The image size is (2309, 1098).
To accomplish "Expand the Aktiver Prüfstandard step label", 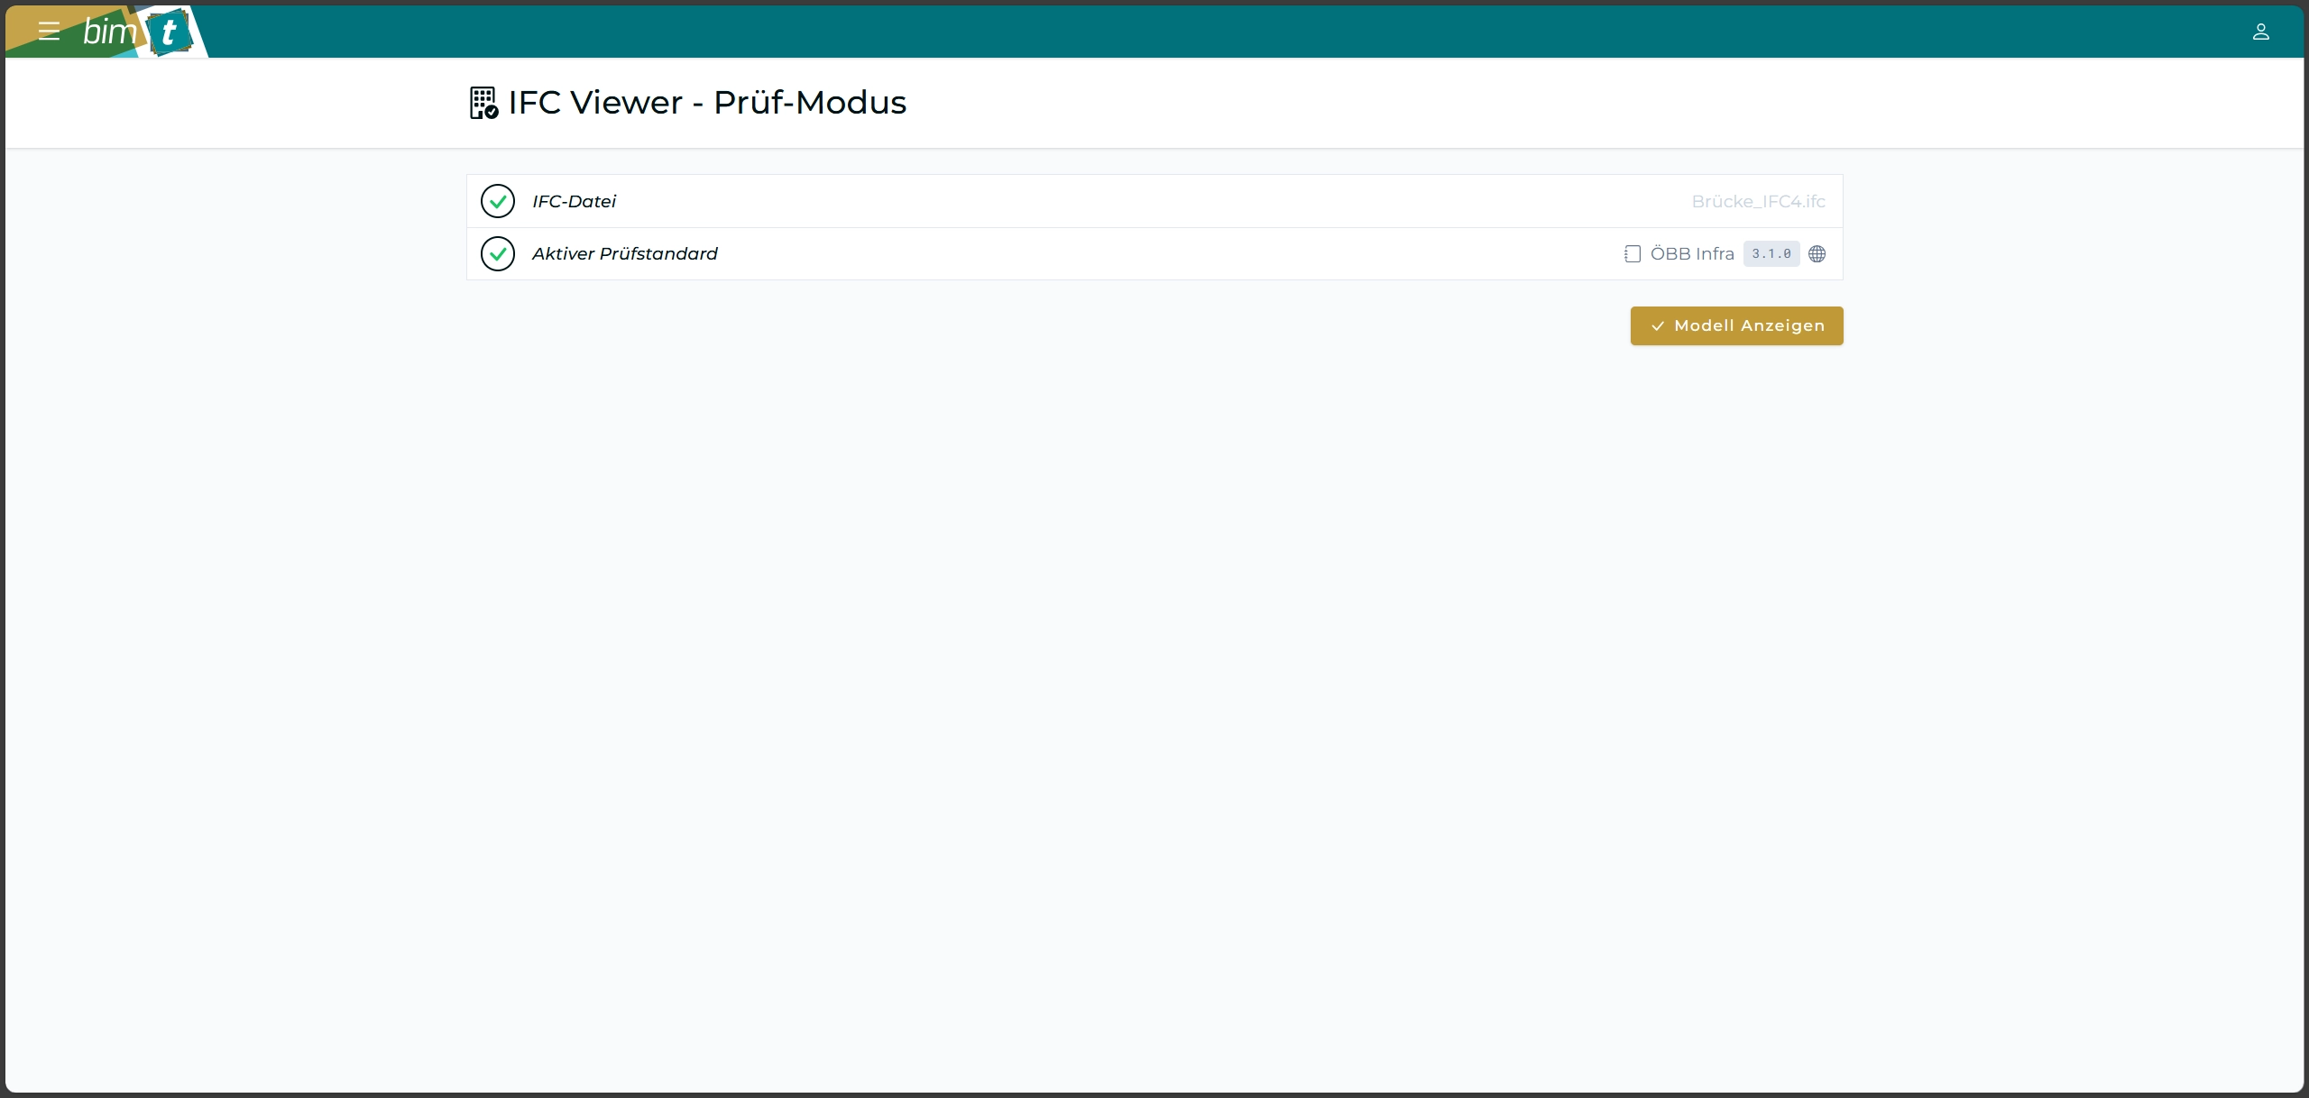I will [624, 253].
